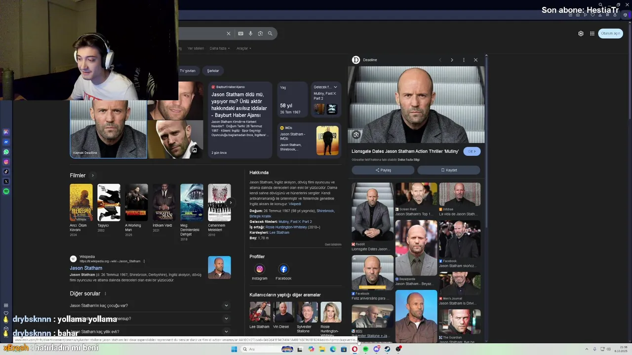Open the IMDb Jason Statham card
Viewport: 632px width, 355px height.
pyautogui.click(x=309, y=141)
